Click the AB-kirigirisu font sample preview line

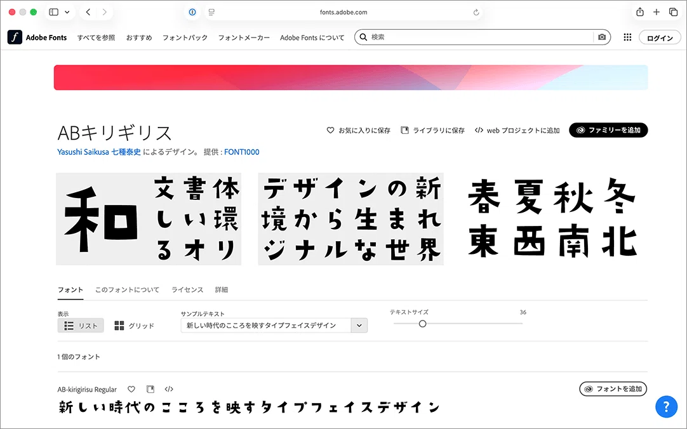(x=250, y=407)
